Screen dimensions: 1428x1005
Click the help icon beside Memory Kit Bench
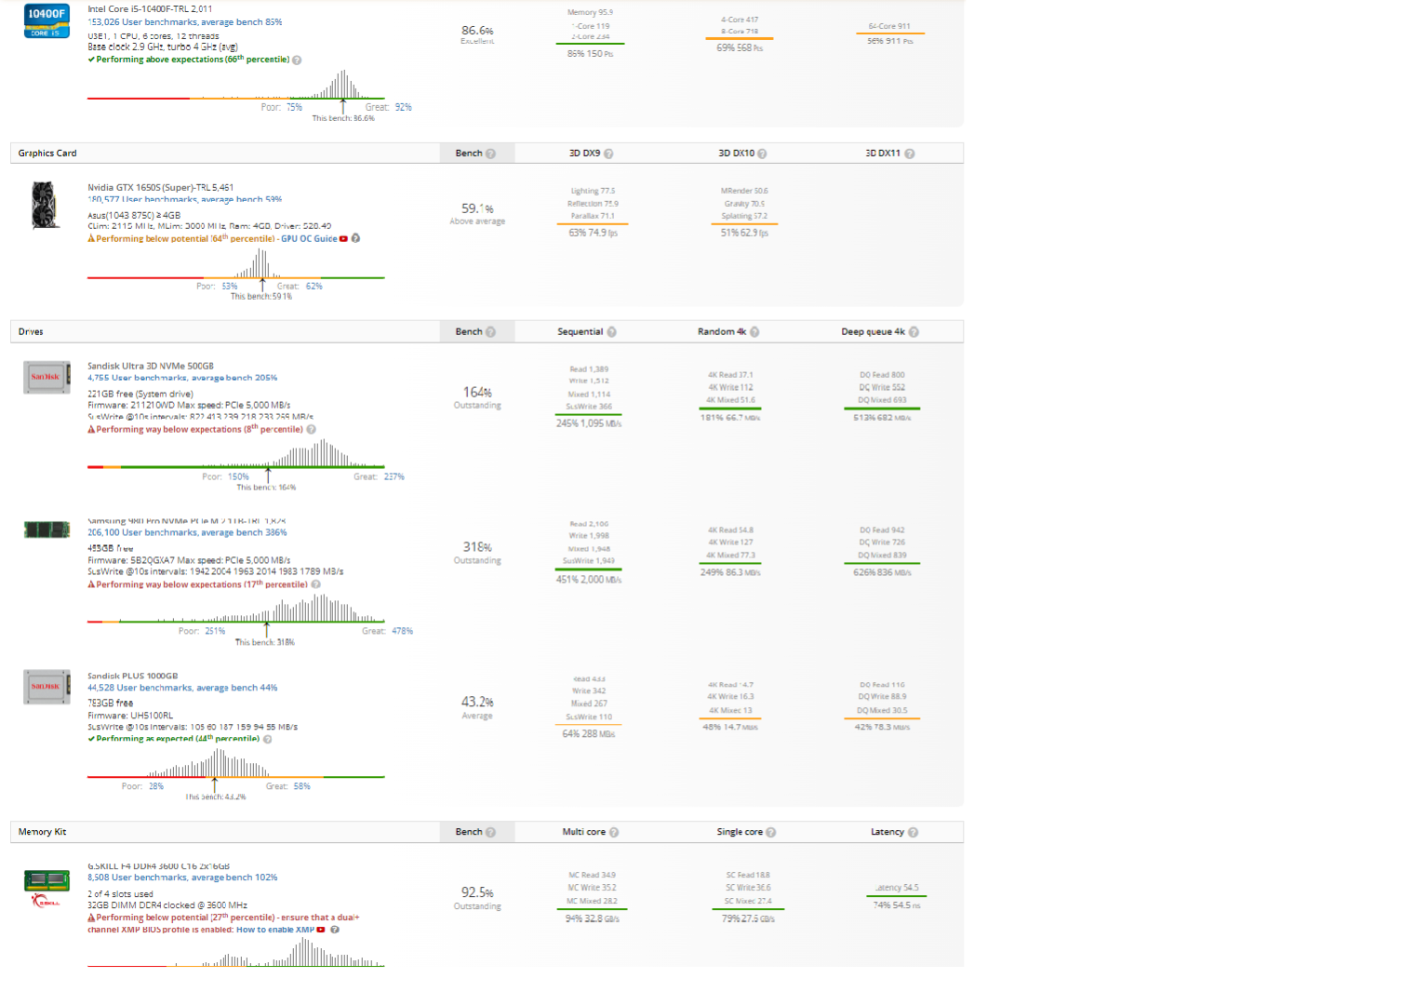(490, 833)
